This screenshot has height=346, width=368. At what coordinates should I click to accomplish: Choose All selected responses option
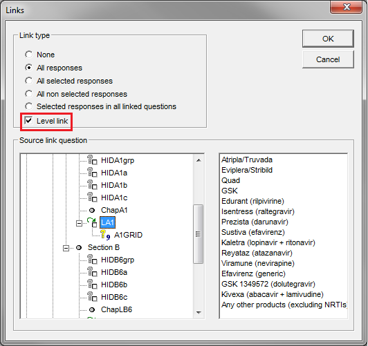pos(29,81)
